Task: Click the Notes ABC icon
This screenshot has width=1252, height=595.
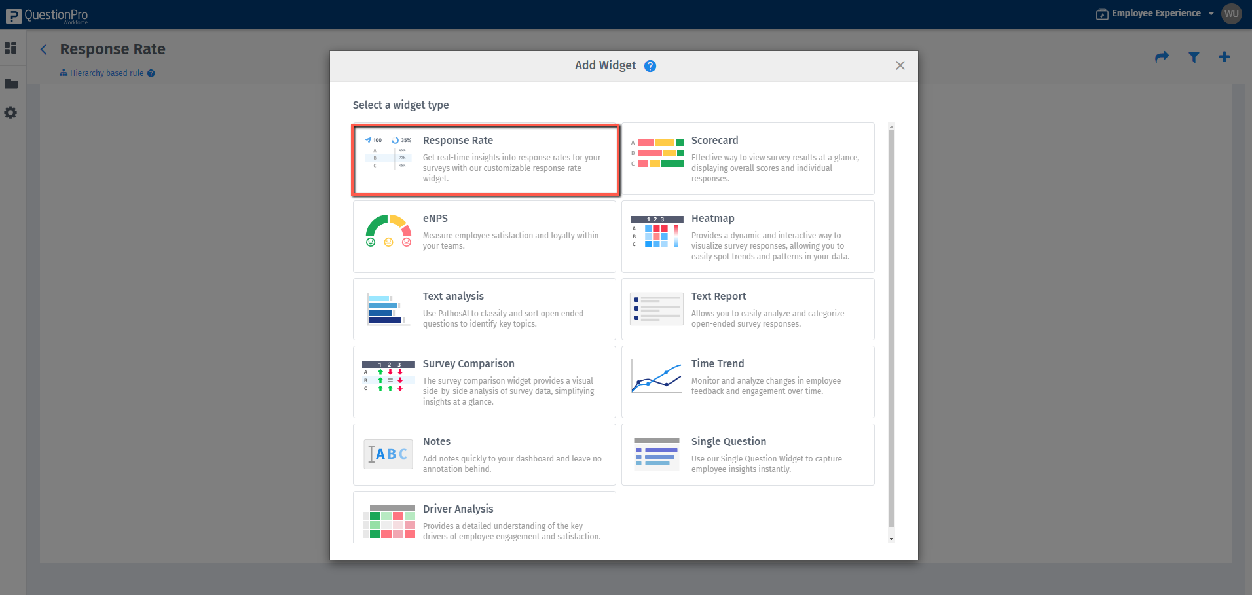Action: click(388, 454)
